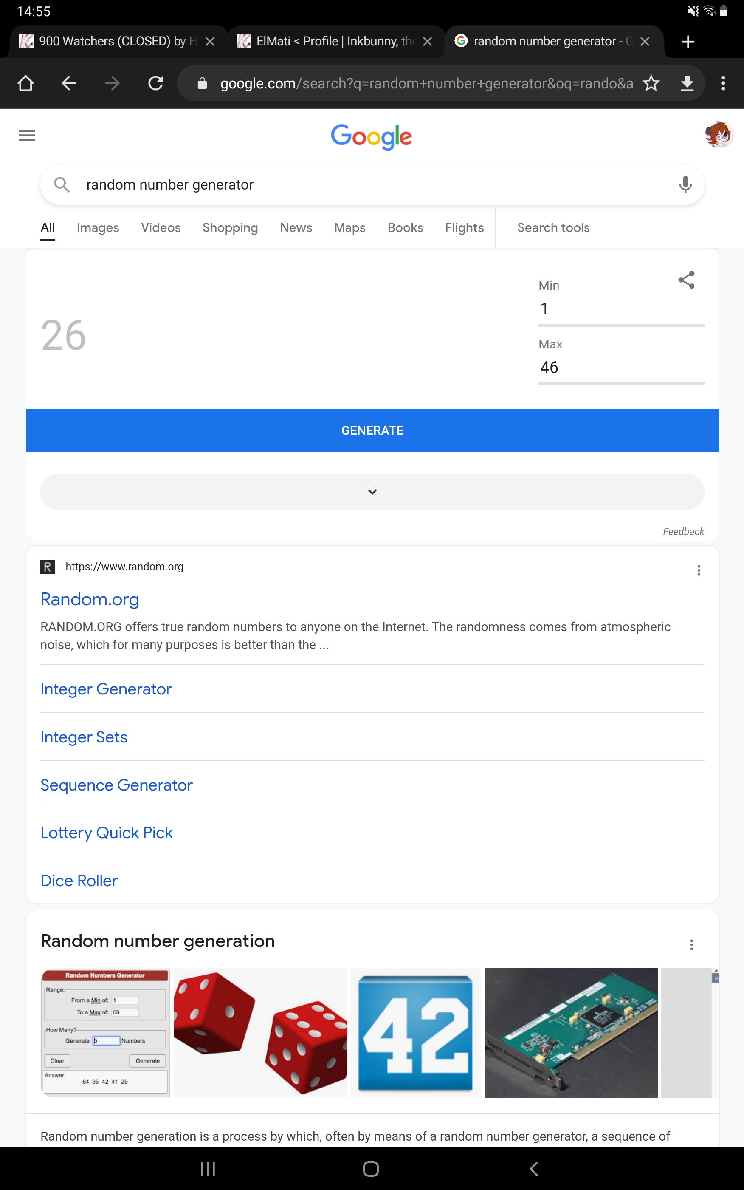Expand the generator's collapsed chevron bar
This screenshot has width=744, height=1190.
(x=372, y=492)
